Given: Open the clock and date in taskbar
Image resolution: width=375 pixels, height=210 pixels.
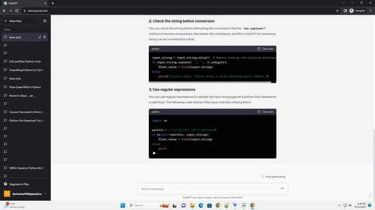Looking at the screenshot, I should click(x=360, y=205).
